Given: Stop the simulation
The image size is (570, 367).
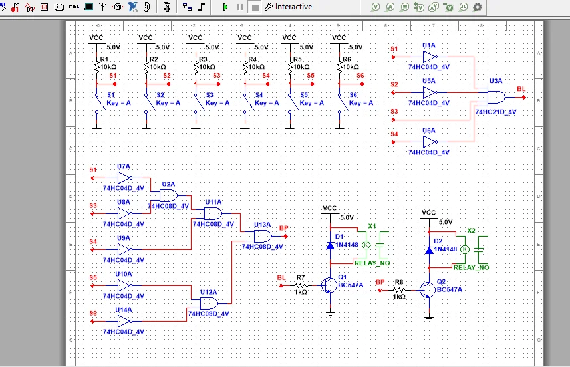Looking at the screenshot, I should coord(255,7).
